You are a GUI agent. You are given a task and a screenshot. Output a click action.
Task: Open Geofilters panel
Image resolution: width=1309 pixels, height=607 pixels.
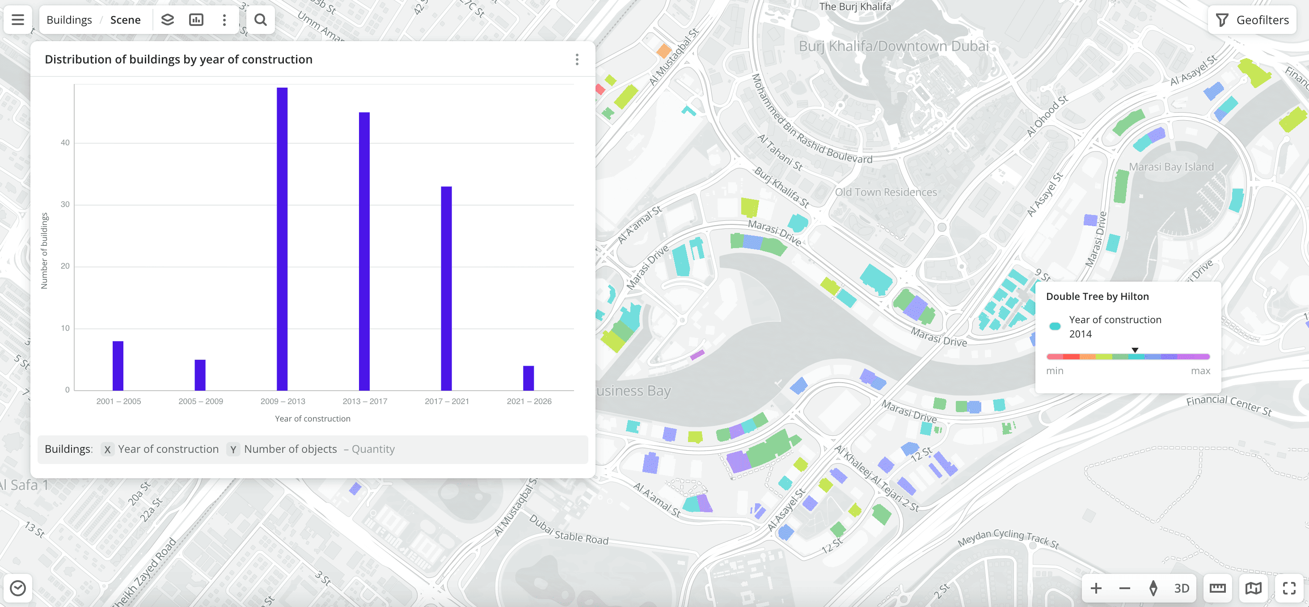coord(1252,20)
